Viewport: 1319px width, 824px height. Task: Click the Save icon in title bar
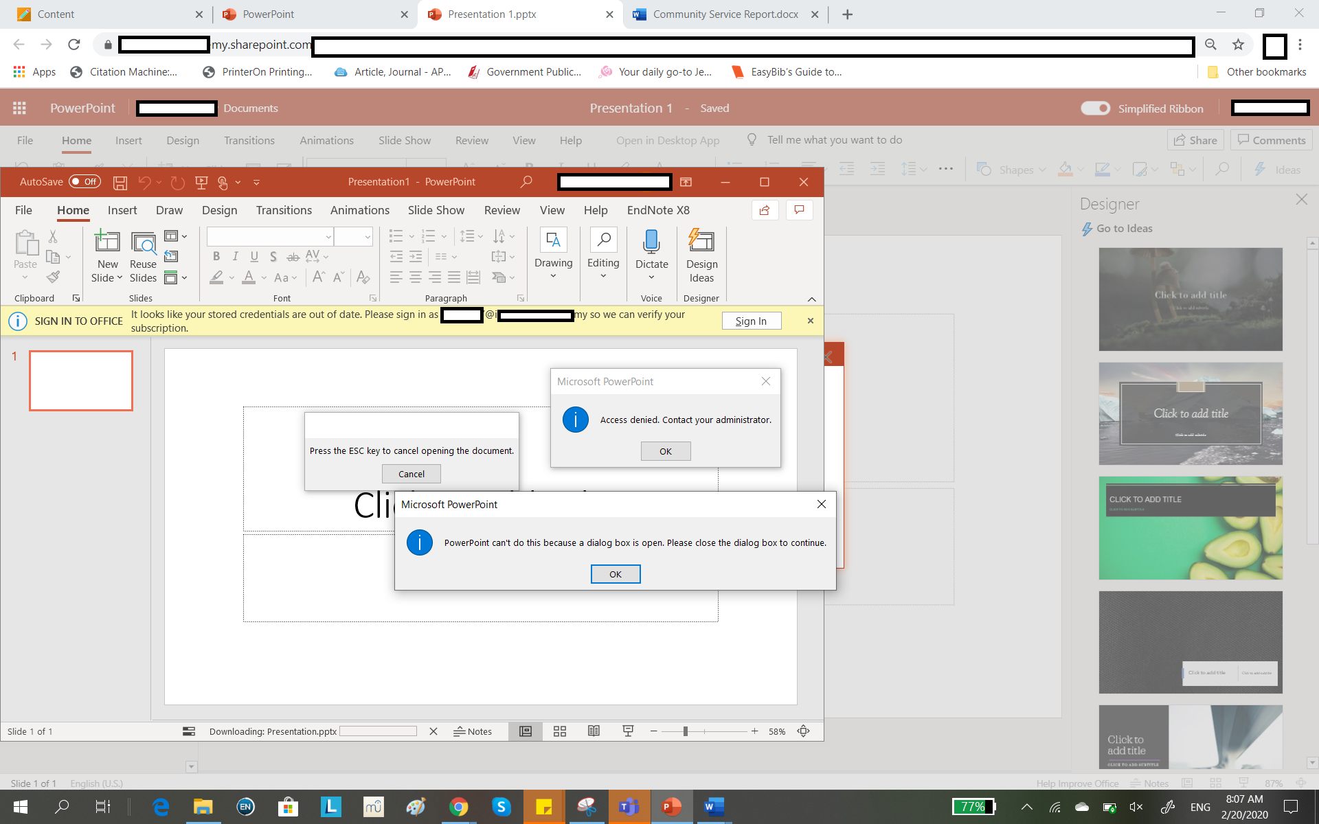coord(120,182)
